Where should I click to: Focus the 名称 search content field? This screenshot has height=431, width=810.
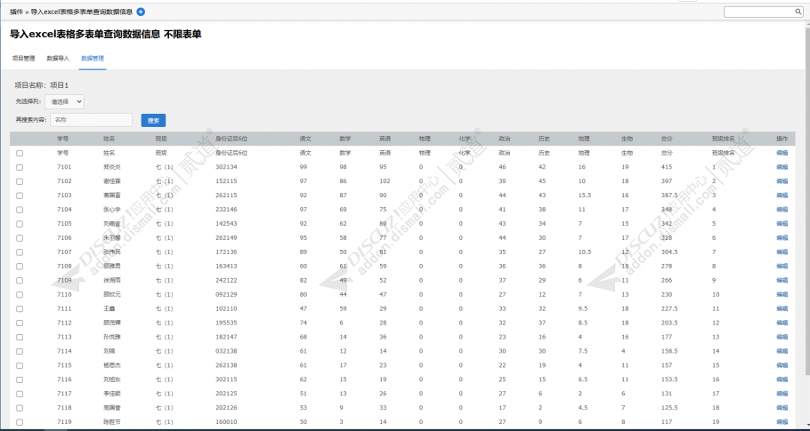92,120
